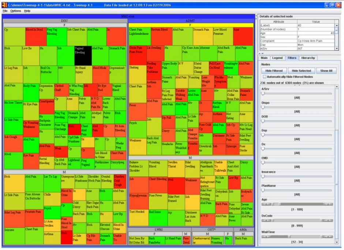Open the File menu
Image resolution: width=344 pixels, height=250 pixels.
5,11
